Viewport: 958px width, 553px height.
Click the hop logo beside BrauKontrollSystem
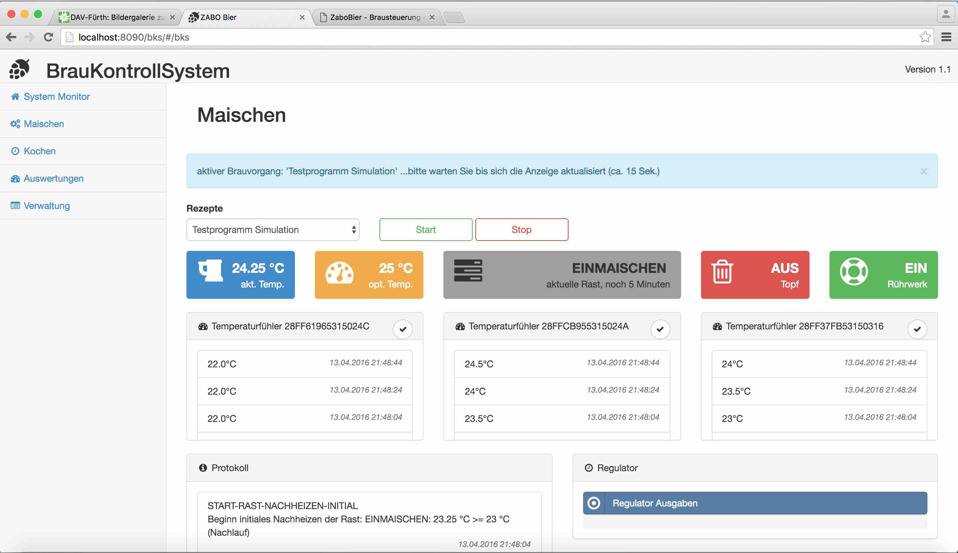click(x=19, y=69)
